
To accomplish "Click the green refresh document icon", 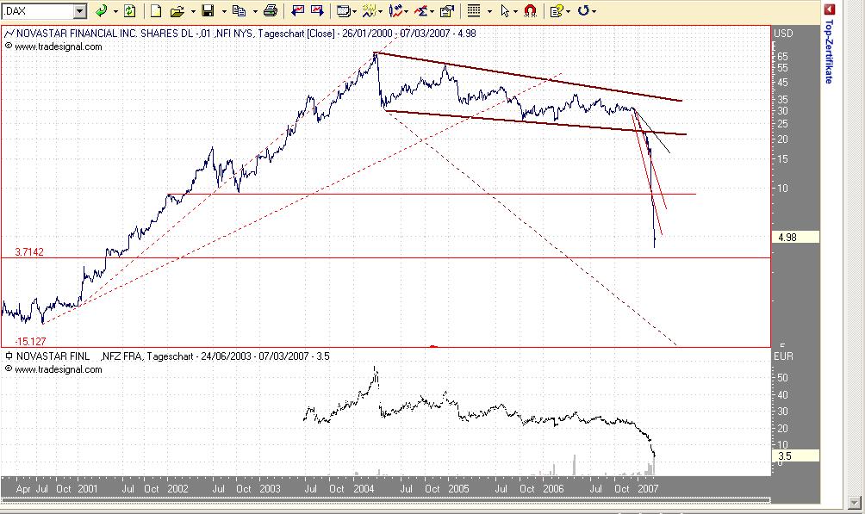I will click(129, 10).
